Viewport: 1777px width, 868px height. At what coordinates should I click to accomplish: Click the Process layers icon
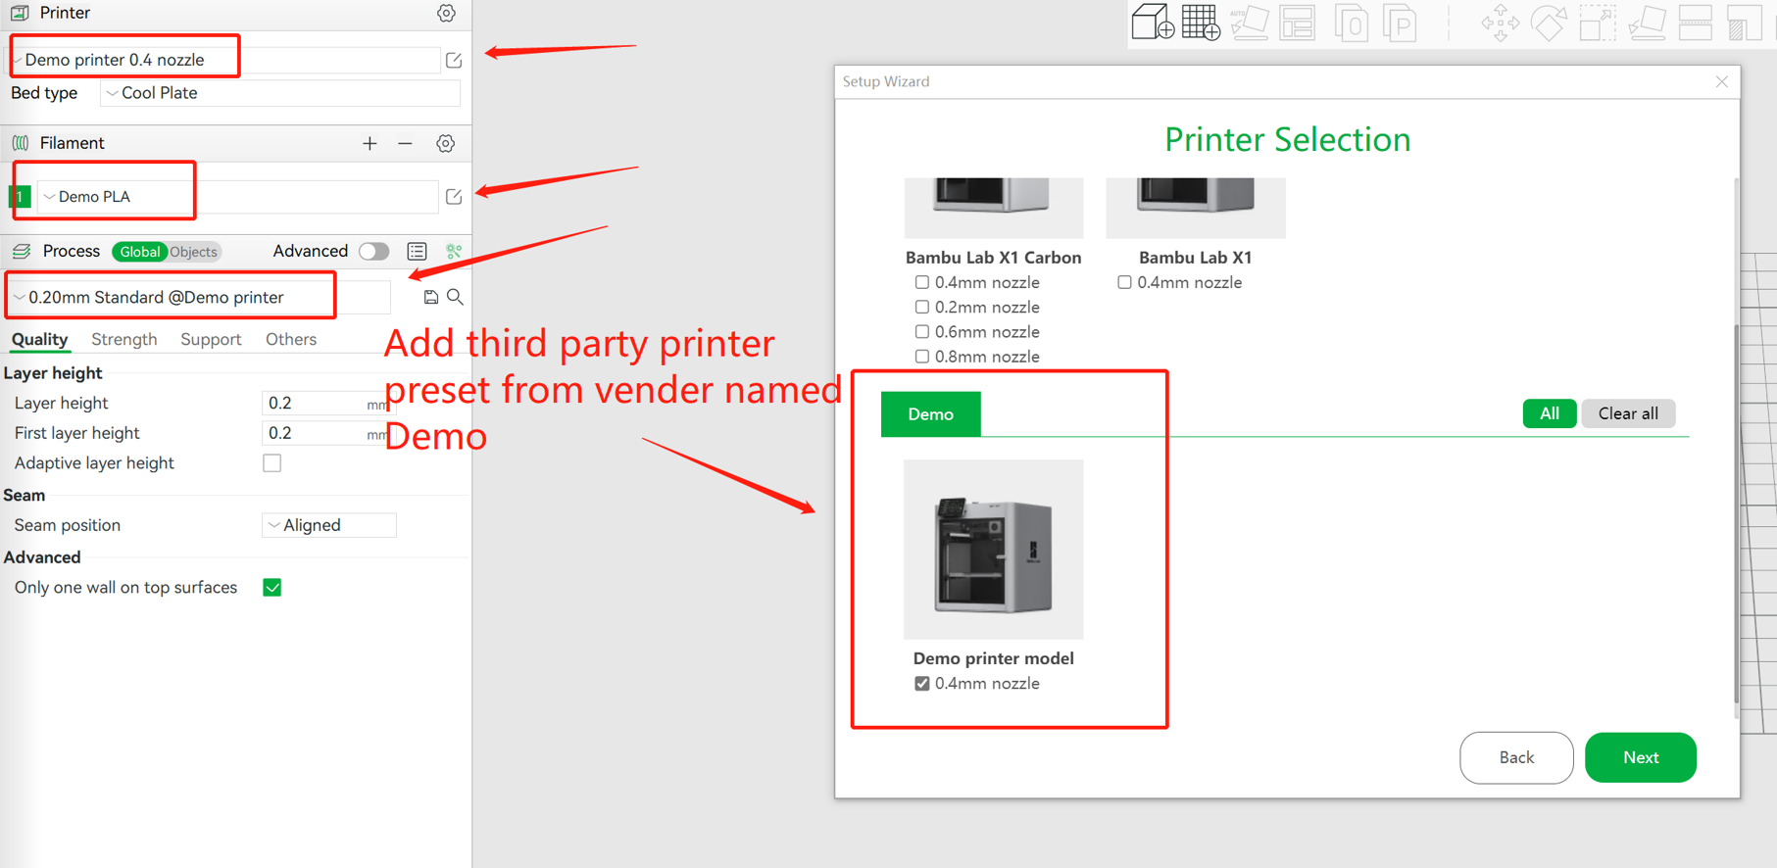tap(22, 252)
